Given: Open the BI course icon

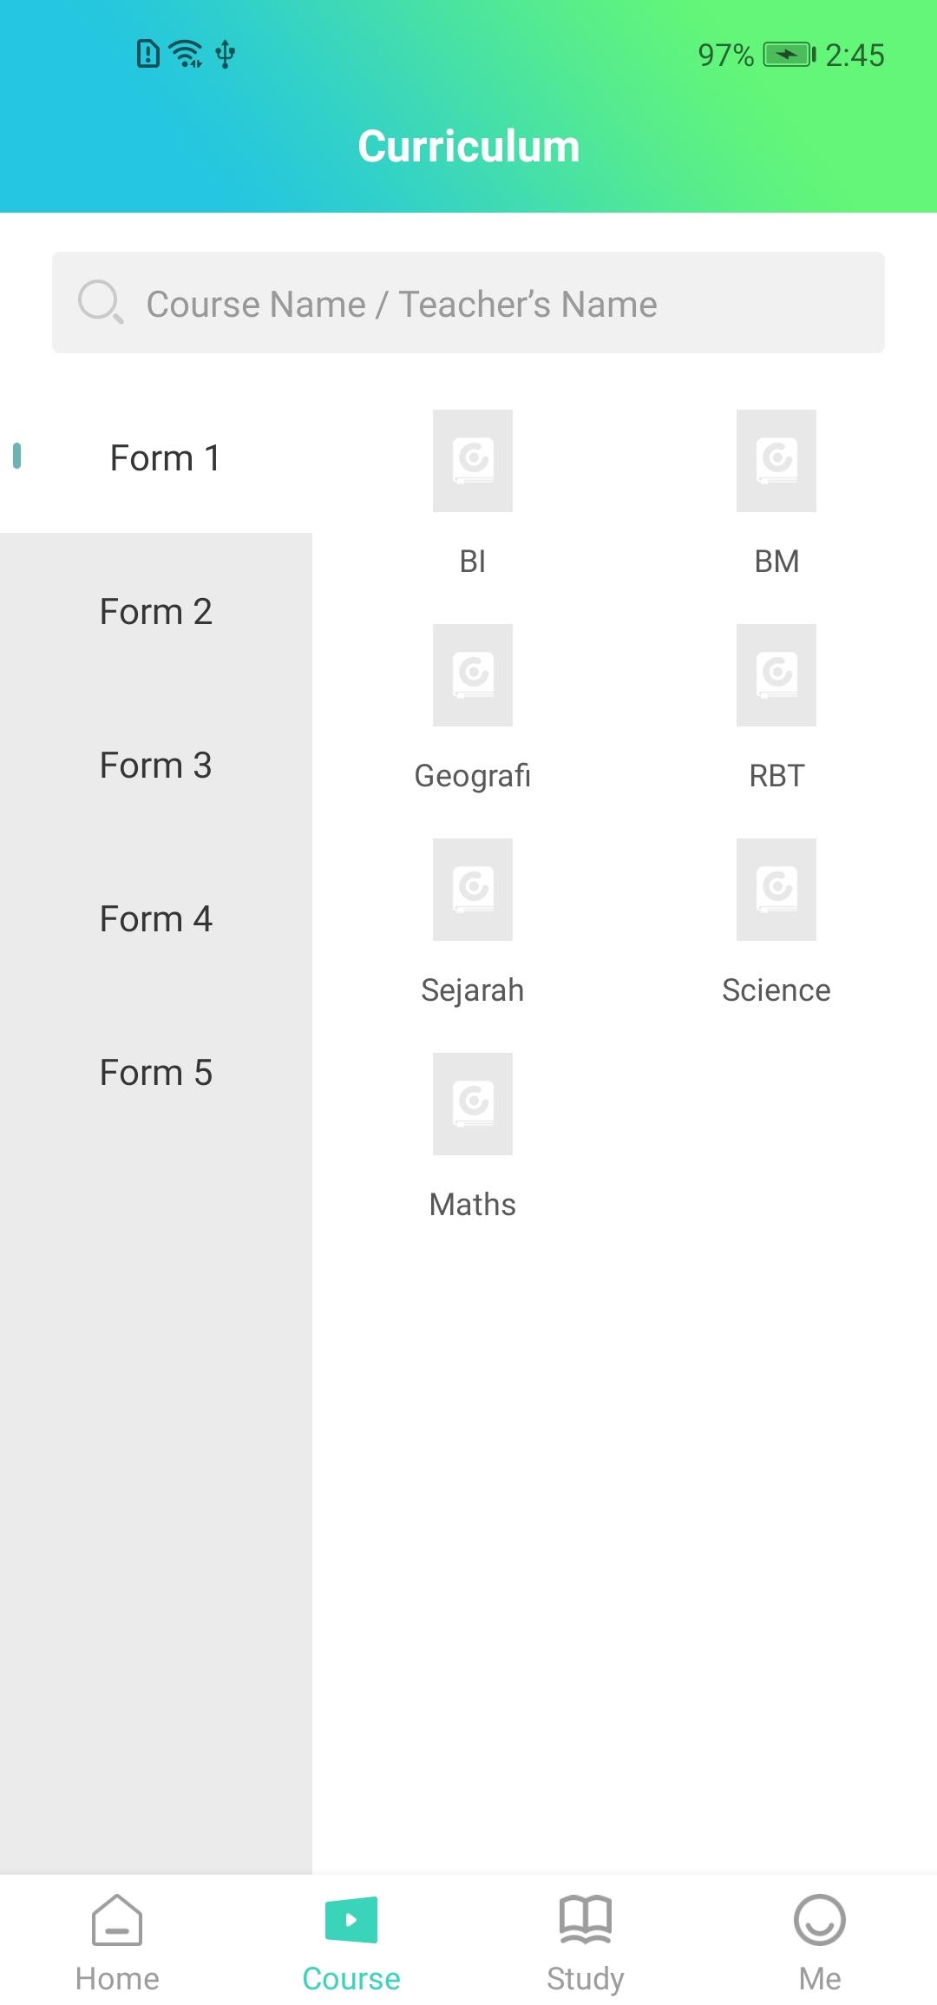Looking at the screenshot, I should tap(473, 460).
